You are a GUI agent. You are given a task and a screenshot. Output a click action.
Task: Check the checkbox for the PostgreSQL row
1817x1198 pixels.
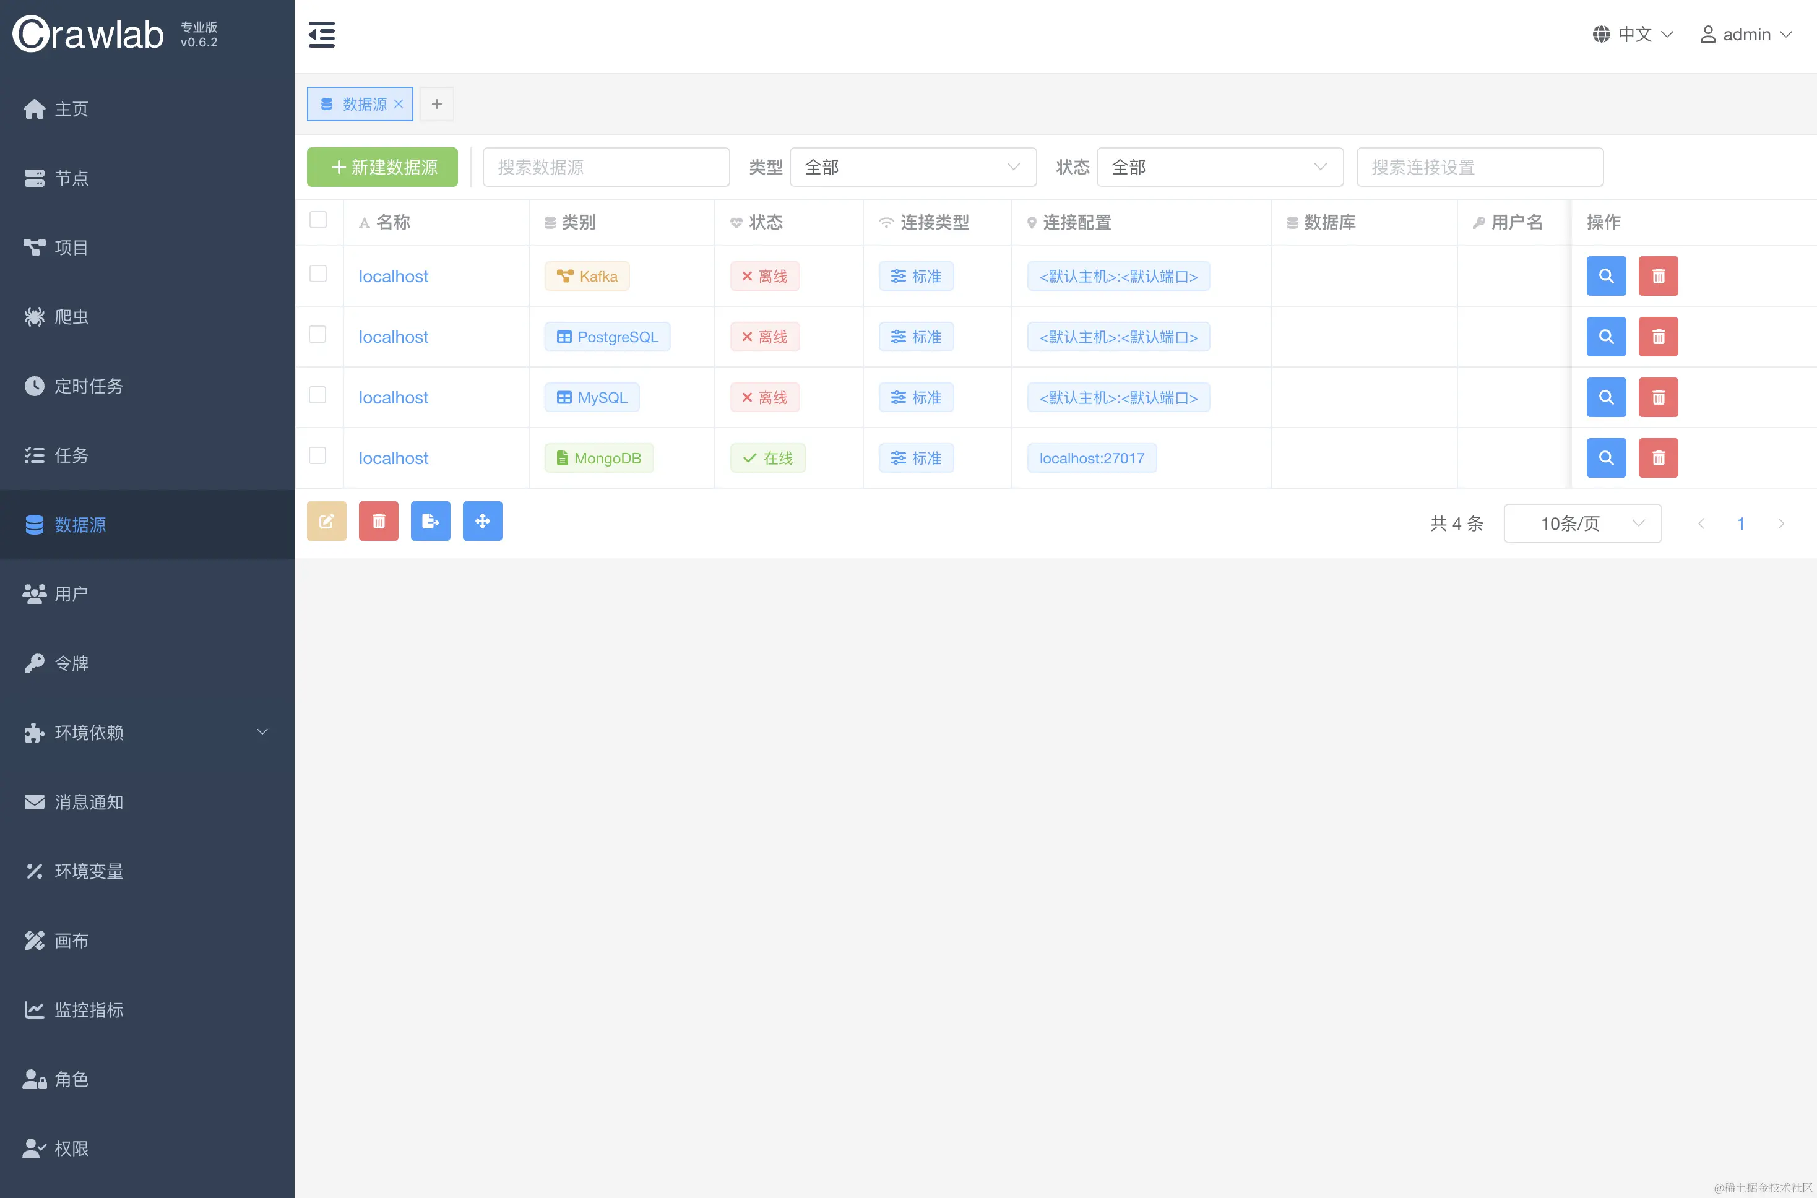coord(318,335)
